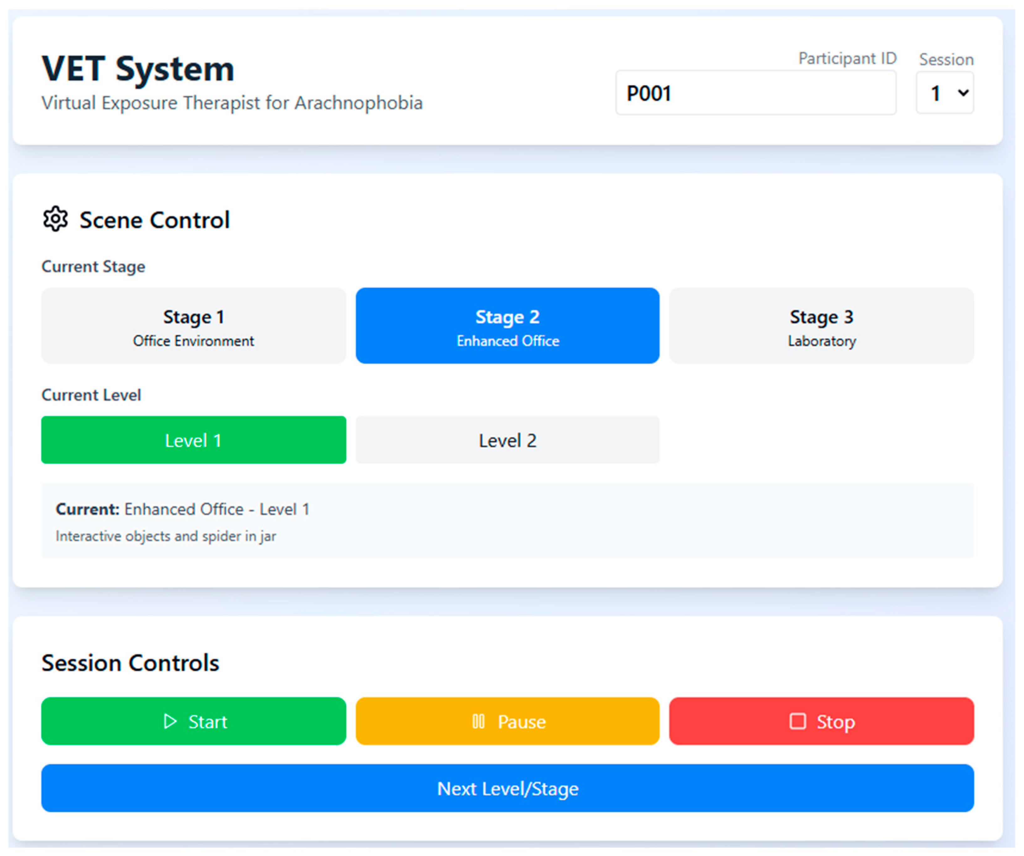Click the Current Enhanced Office status box
Viewport: 1024px width, 856px height.
(507, 521)
